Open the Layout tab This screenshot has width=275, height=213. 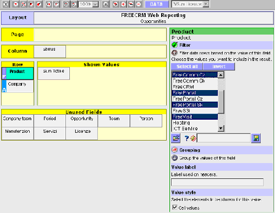[x=18, y=18]
